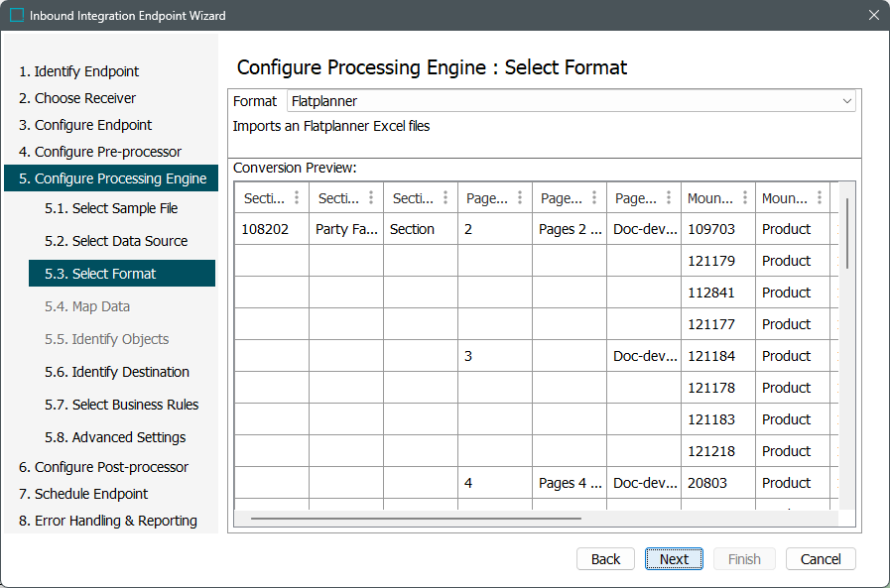Cancel the endpoint wizard
The image size is (890, 588).
[x=821, y=559]
